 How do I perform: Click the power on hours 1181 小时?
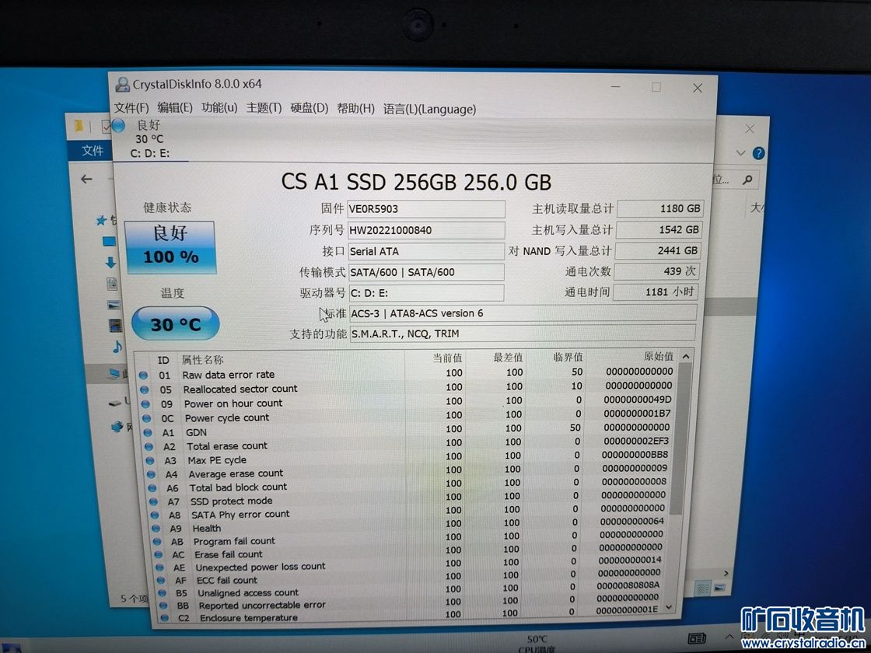pos(656,292)
